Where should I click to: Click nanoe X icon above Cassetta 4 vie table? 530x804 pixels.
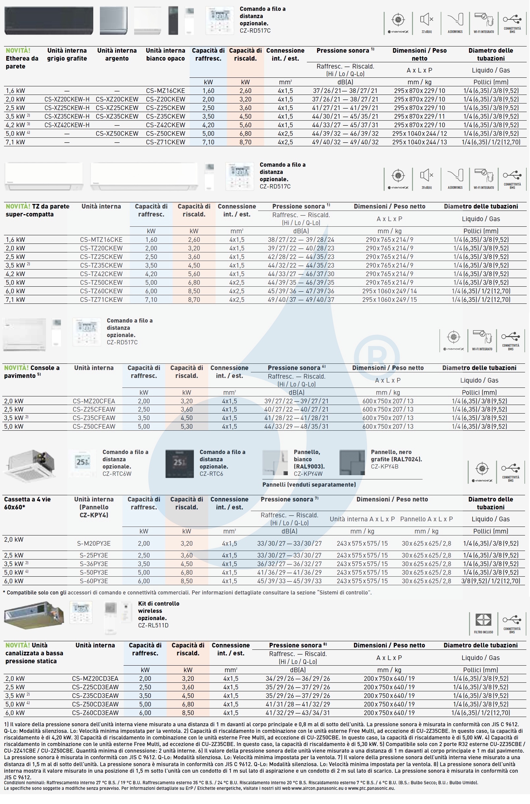[x=482, y=471]
